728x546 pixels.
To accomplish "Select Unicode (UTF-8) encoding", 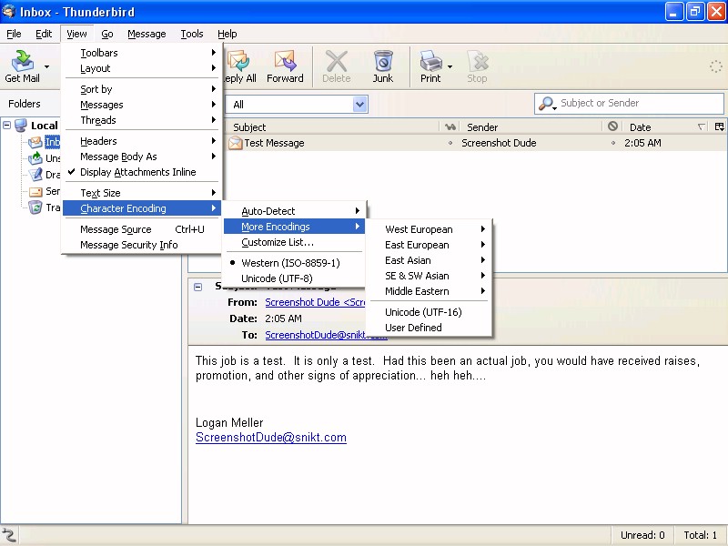I will coord(293,278).
